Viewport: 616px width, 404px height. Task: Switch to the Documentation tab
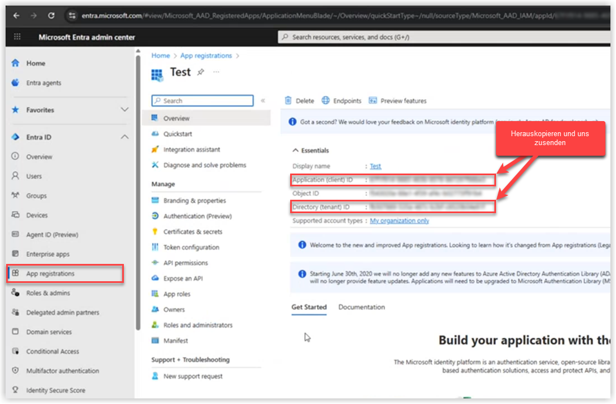362,307
